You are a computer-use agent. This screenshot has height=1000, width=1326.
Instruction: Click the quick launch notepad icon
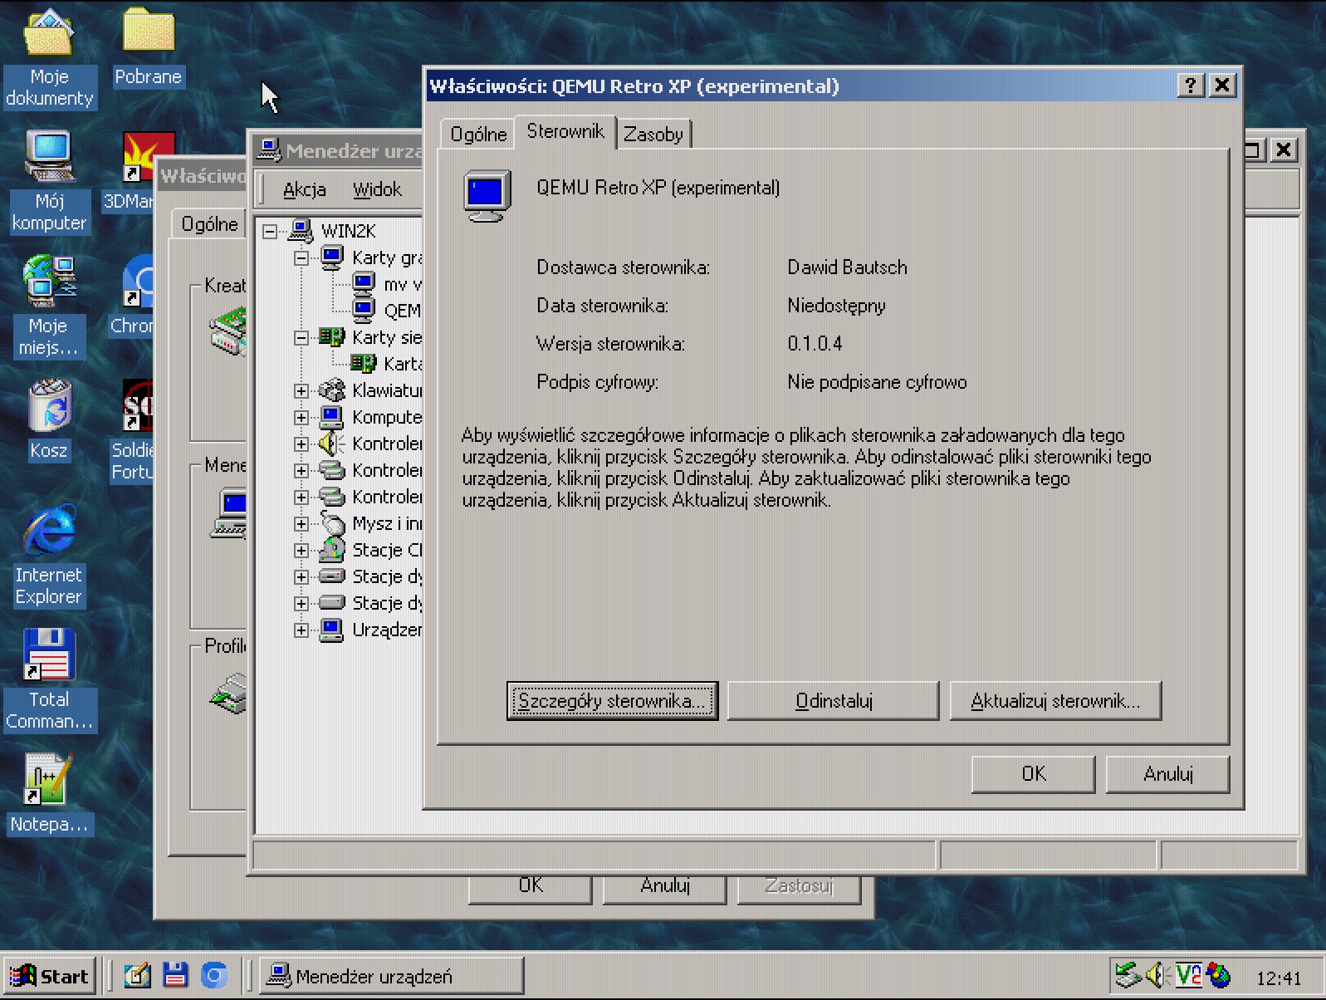[137, 975]
